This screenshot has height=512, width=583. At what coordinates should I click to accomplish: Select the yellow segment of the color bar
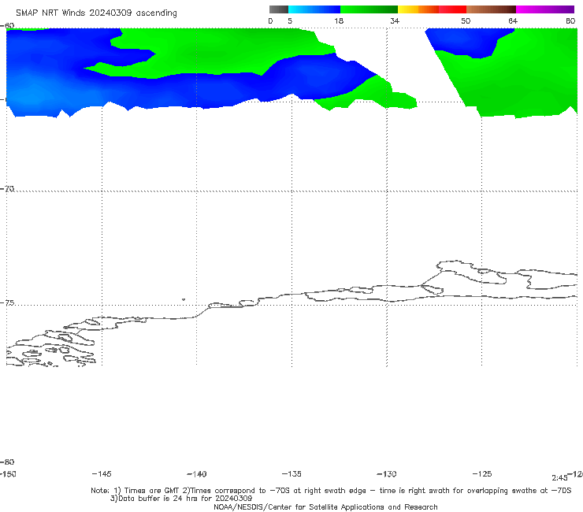(408, 9)
